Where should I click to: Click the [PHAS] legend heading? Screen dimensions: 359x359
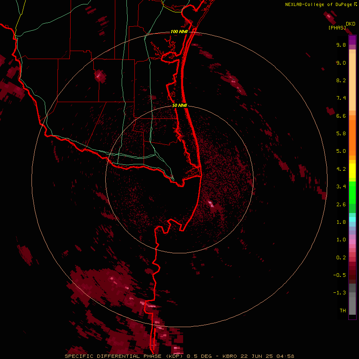pyautogui.click(x=337, y=28)
